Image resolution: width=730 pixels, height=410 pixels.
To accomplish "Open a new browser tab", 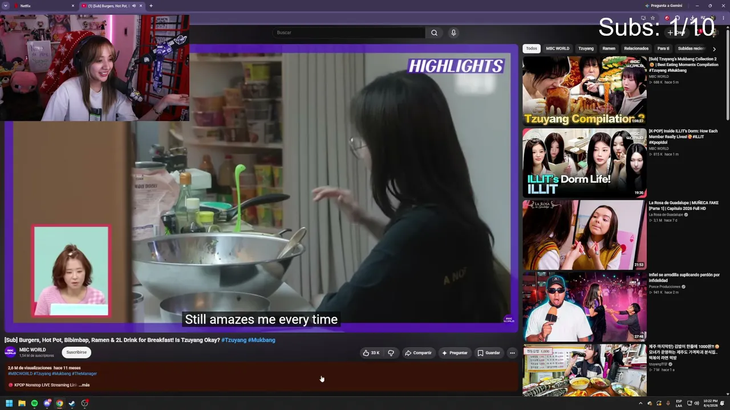I will pyautogui.click(x=151, y=6).
